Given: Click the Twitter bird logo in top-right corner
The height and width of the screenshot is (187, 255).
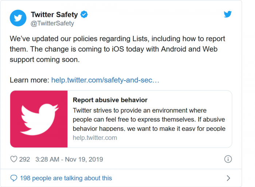Looking at the screenshot, I should point(228,15).
